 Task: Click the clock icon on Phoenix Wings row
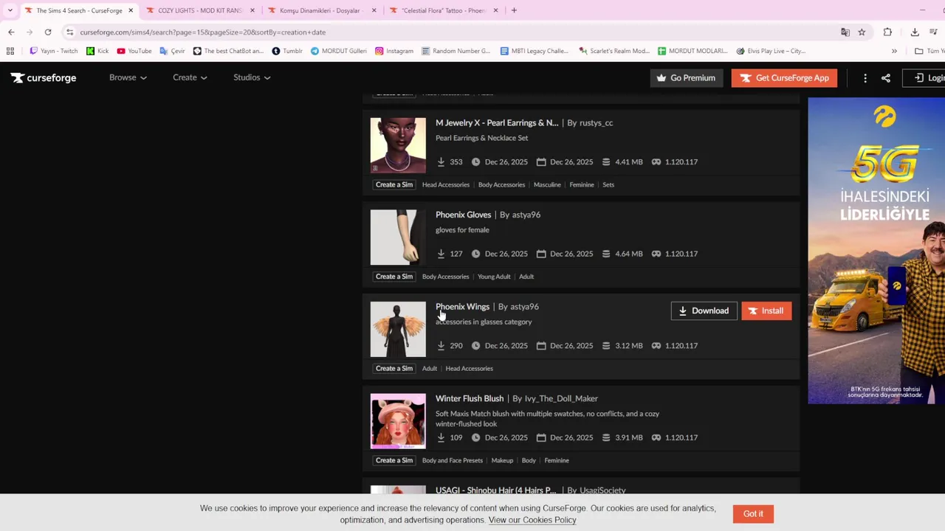475,346
